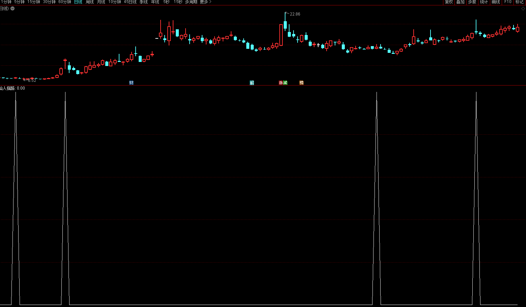Image resolution: width=526 pixels, height=307 pixels.
Task: Open the dropdown arrow beside 日线 title
Action: tap(12, 8)
